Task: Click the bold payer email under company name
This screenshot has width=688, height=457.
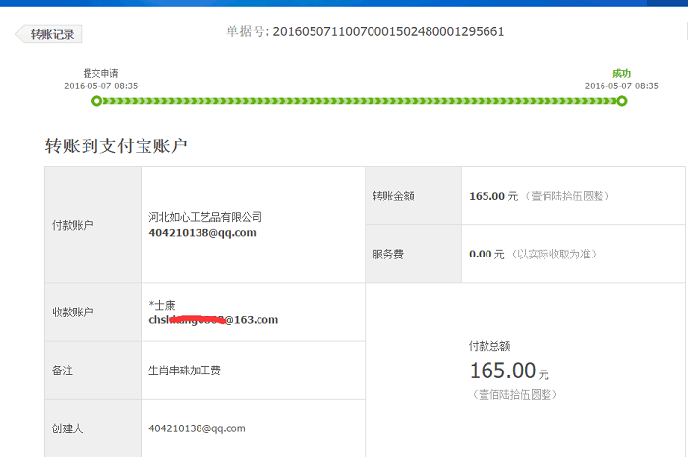Action: pyautogui.click(x=201, y=233)
